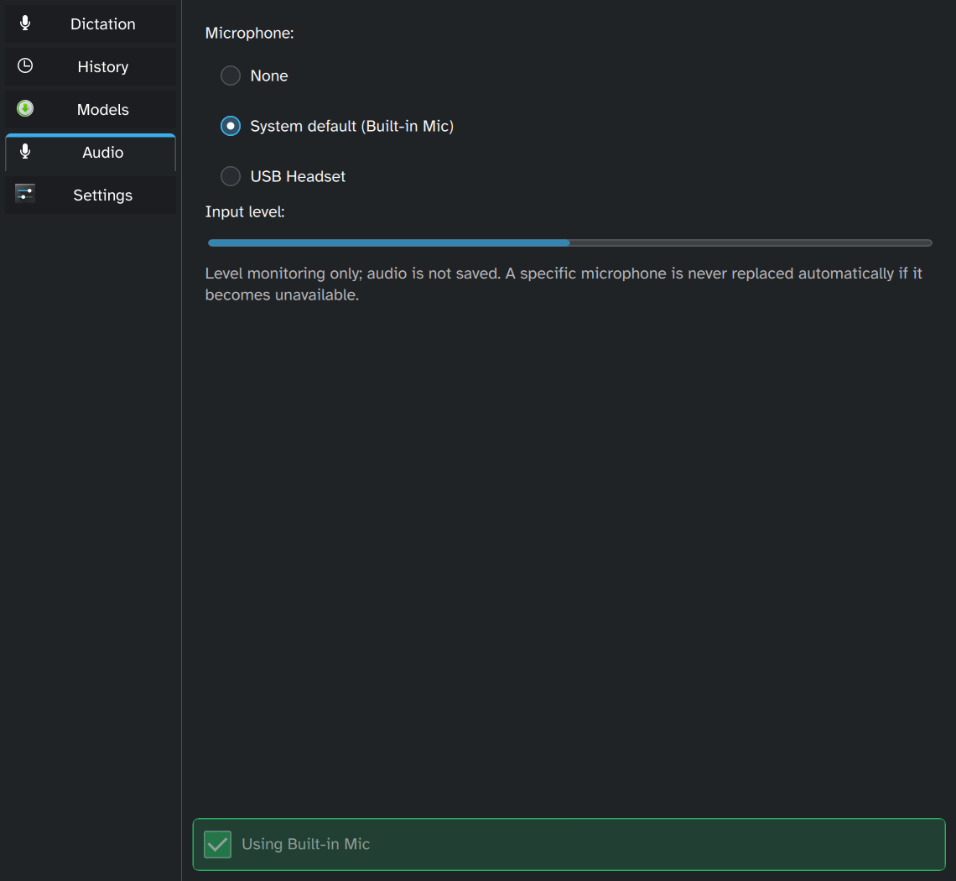Click the History clock icon
The width and height of the screenshot is (956, 881).
tap(25, 66)
